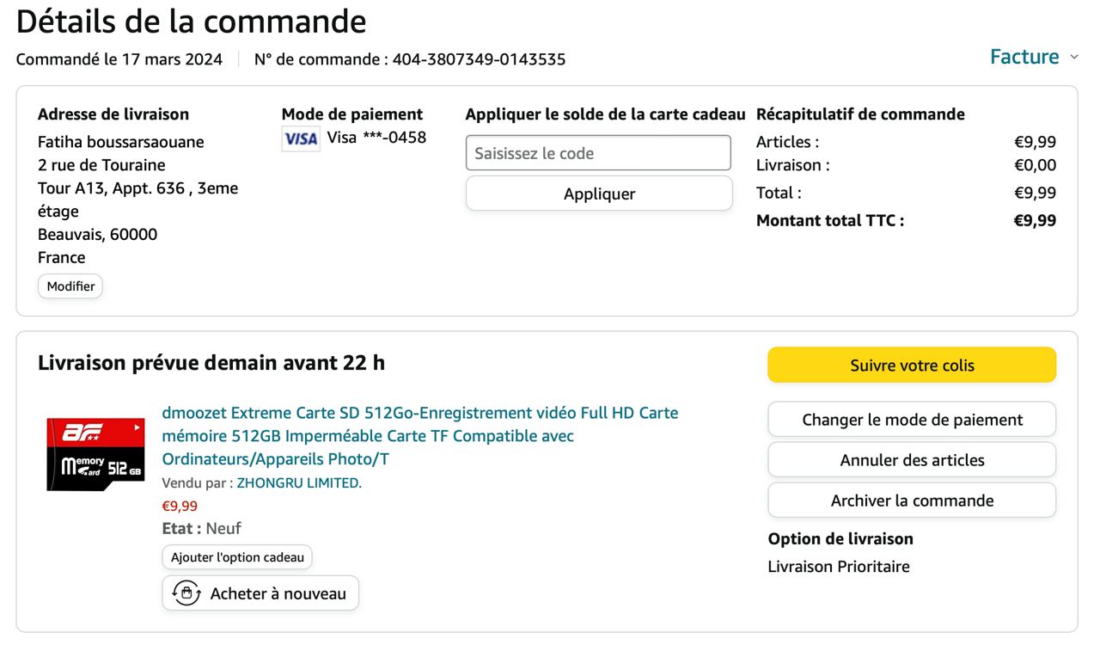Visit seller ZHONGRU LIMITED link
This screenshot has width=1100, height=645.
click(299, 483)
